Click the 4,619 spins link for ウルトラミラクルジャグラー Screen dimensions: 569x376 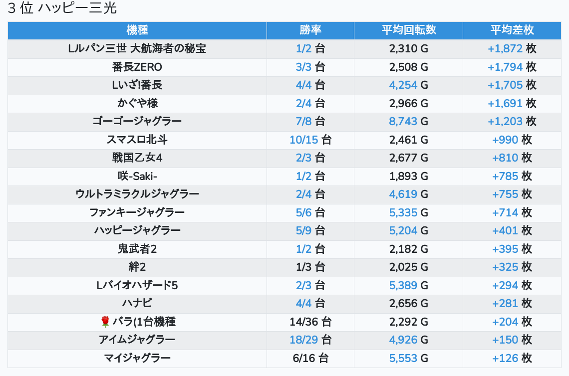(403, 194)
